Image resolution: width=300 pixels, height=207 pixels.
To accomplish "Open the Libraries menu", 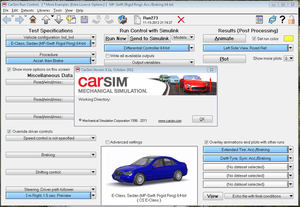I will pos(44,10).
